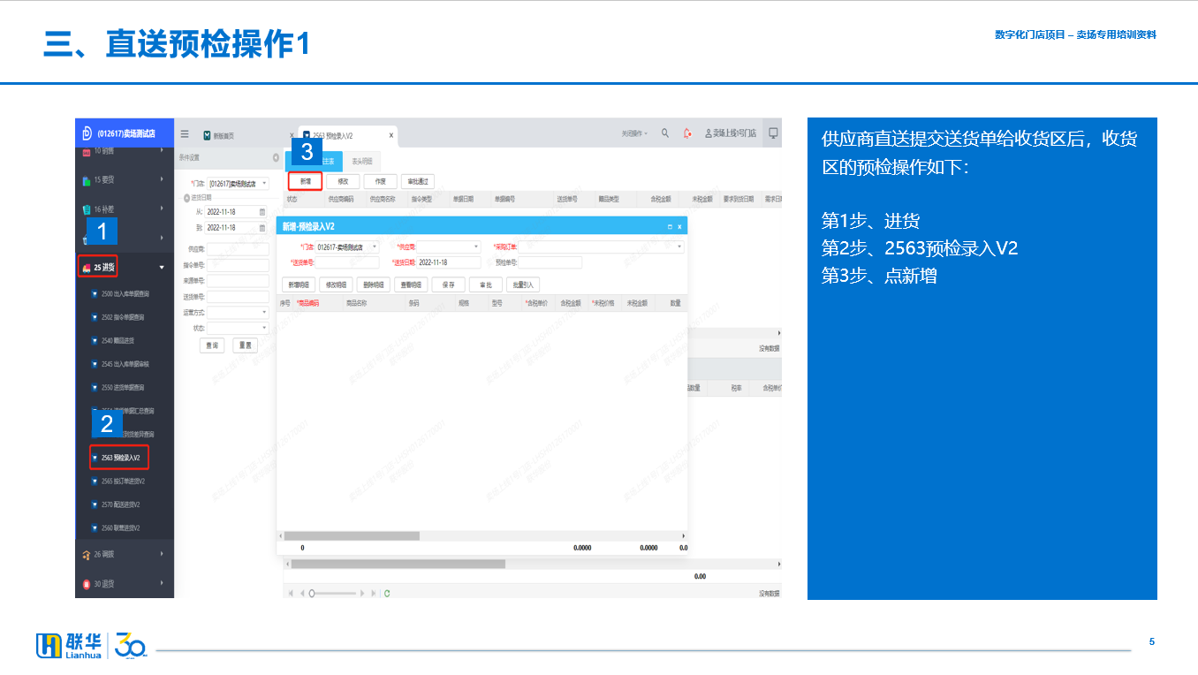Screen dimensions: 1198x675
Task: Close the 2563 预检录入V2 tab
Action: coord(391,135)
